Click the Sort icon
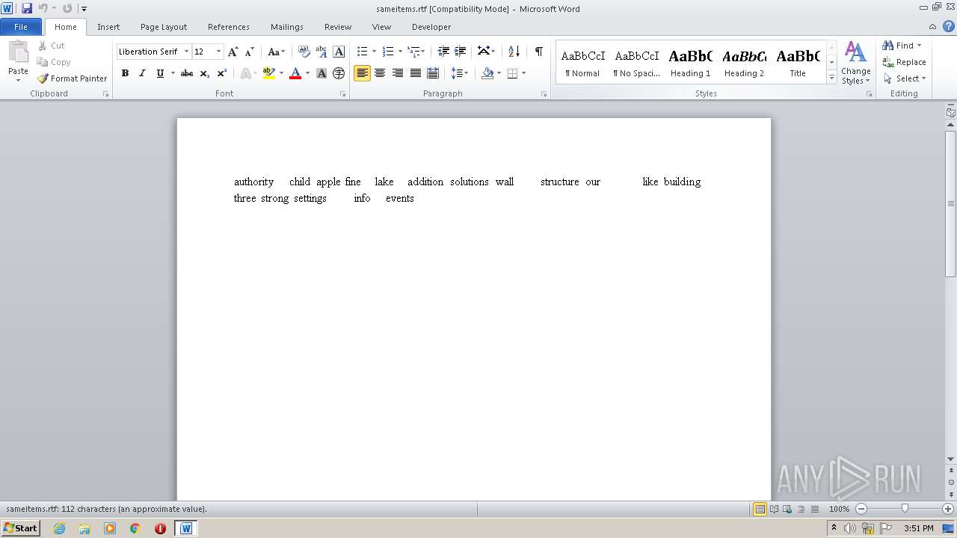The height and width of the screenshot is (538, 957). (x=514, y=52)
